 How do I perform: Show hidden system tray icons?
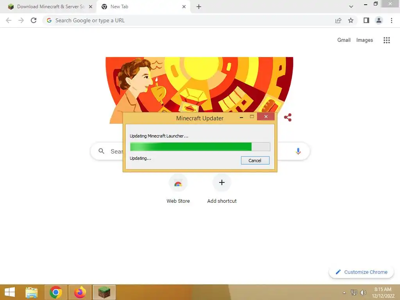(x=345, y=293)
